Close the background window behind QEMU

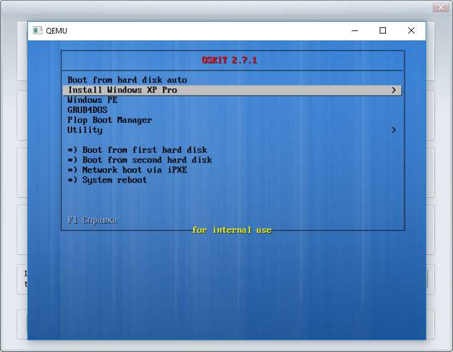click(x=441, y=8)
